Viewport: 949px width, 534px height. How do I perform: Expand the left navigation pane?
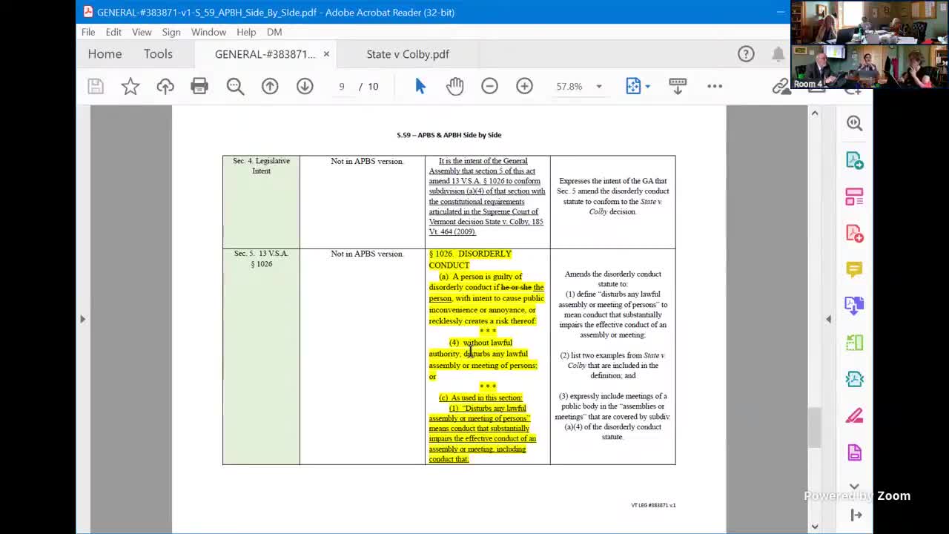tap(82, 319)
